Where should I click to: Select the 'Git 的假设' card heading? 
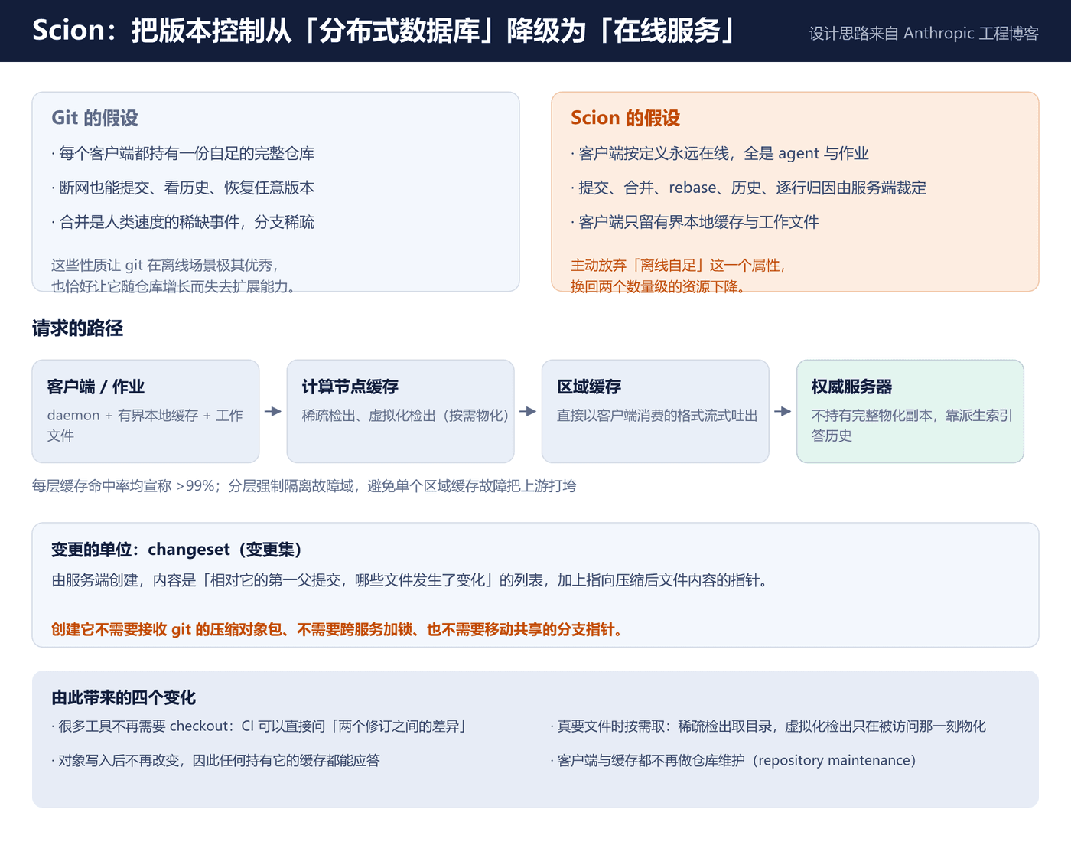coord(95,118)
